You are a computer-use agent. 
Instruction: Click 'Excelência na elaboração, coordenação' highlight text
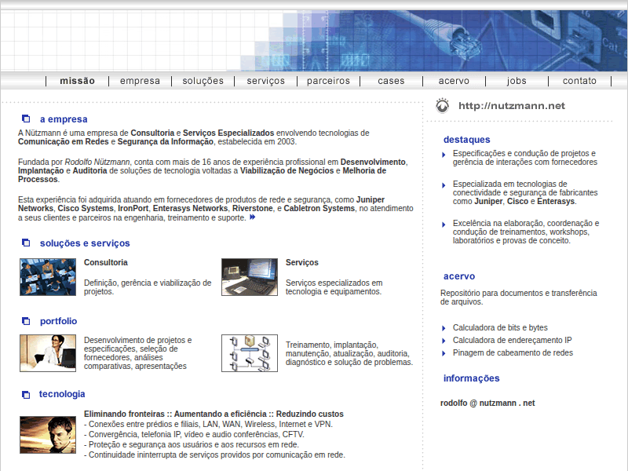(526, 232)
